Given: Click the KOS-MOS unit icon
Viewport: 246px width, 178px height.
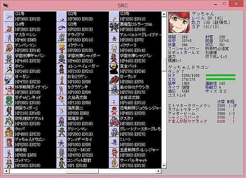Looking at the screenshot, I should coord(61,153).
